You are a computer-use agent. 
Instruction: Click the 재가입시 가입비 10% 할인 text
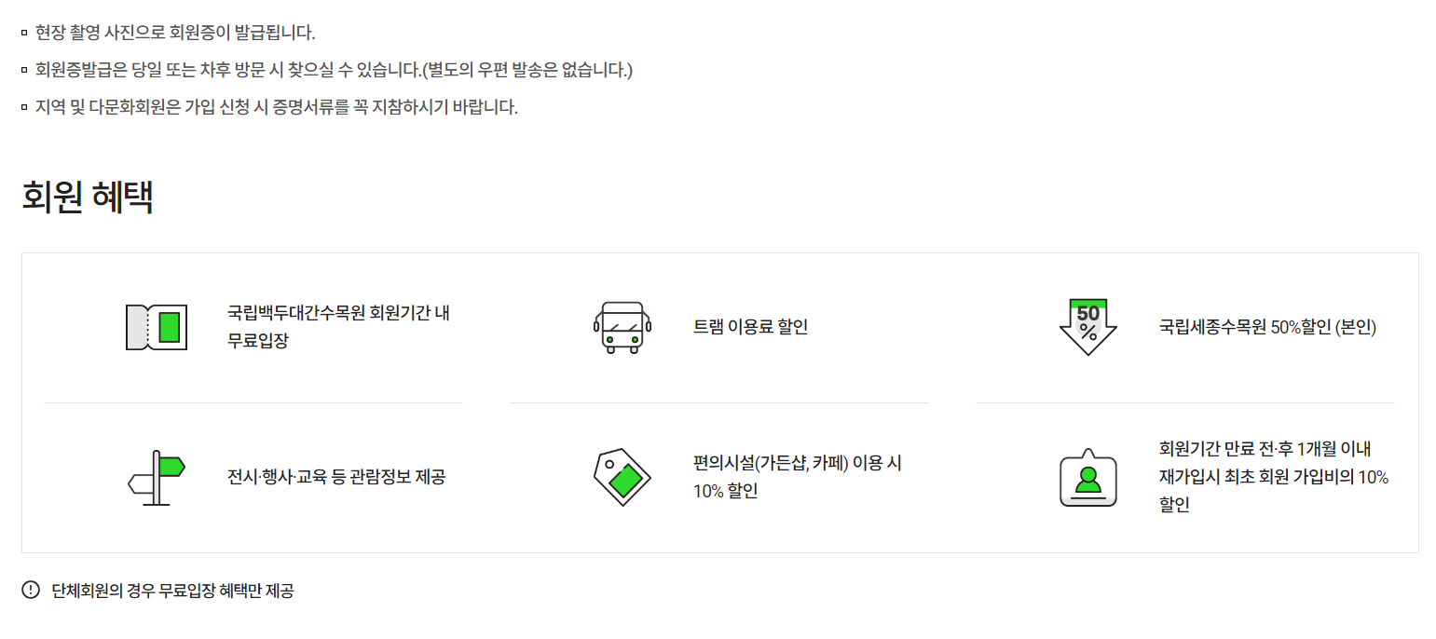[x=1274, y=477]
